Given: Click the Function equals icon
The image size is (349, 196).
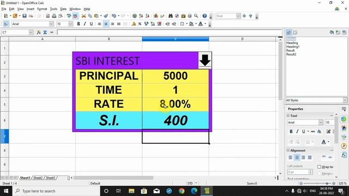Looking at the screenshot, I should click(x=52, y=33).
